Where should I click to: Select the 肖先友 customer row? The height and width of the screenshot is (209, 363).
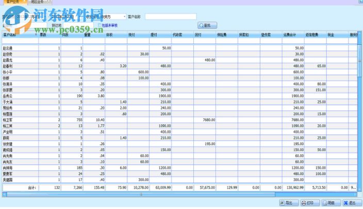pos(179,162)
